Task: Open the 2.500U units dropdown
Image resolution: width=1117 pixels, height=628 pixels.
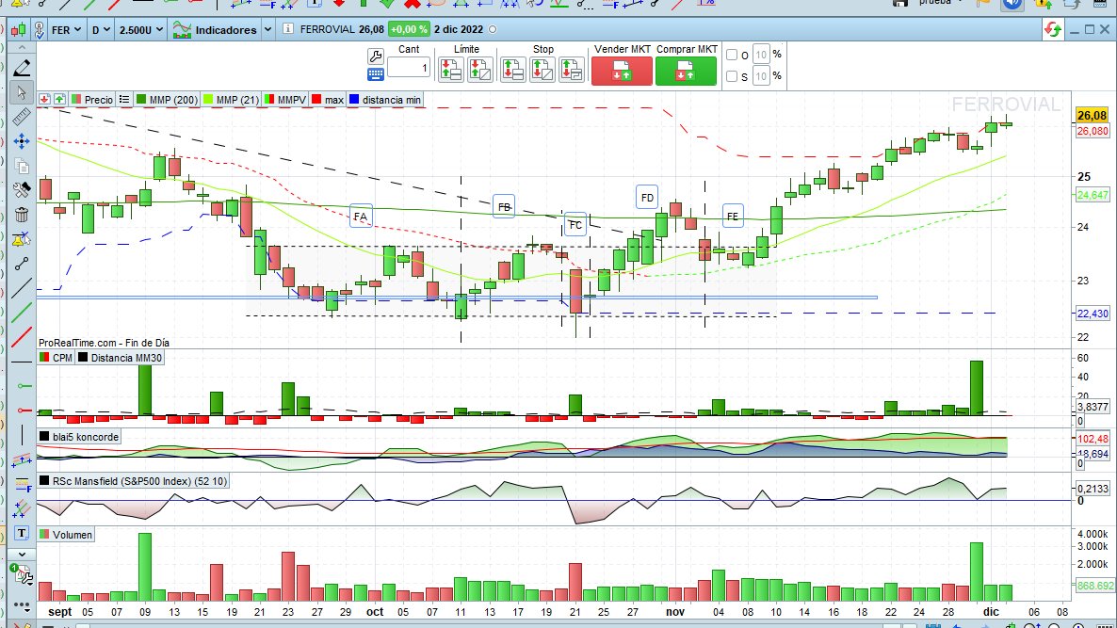Action: (141, 30)
